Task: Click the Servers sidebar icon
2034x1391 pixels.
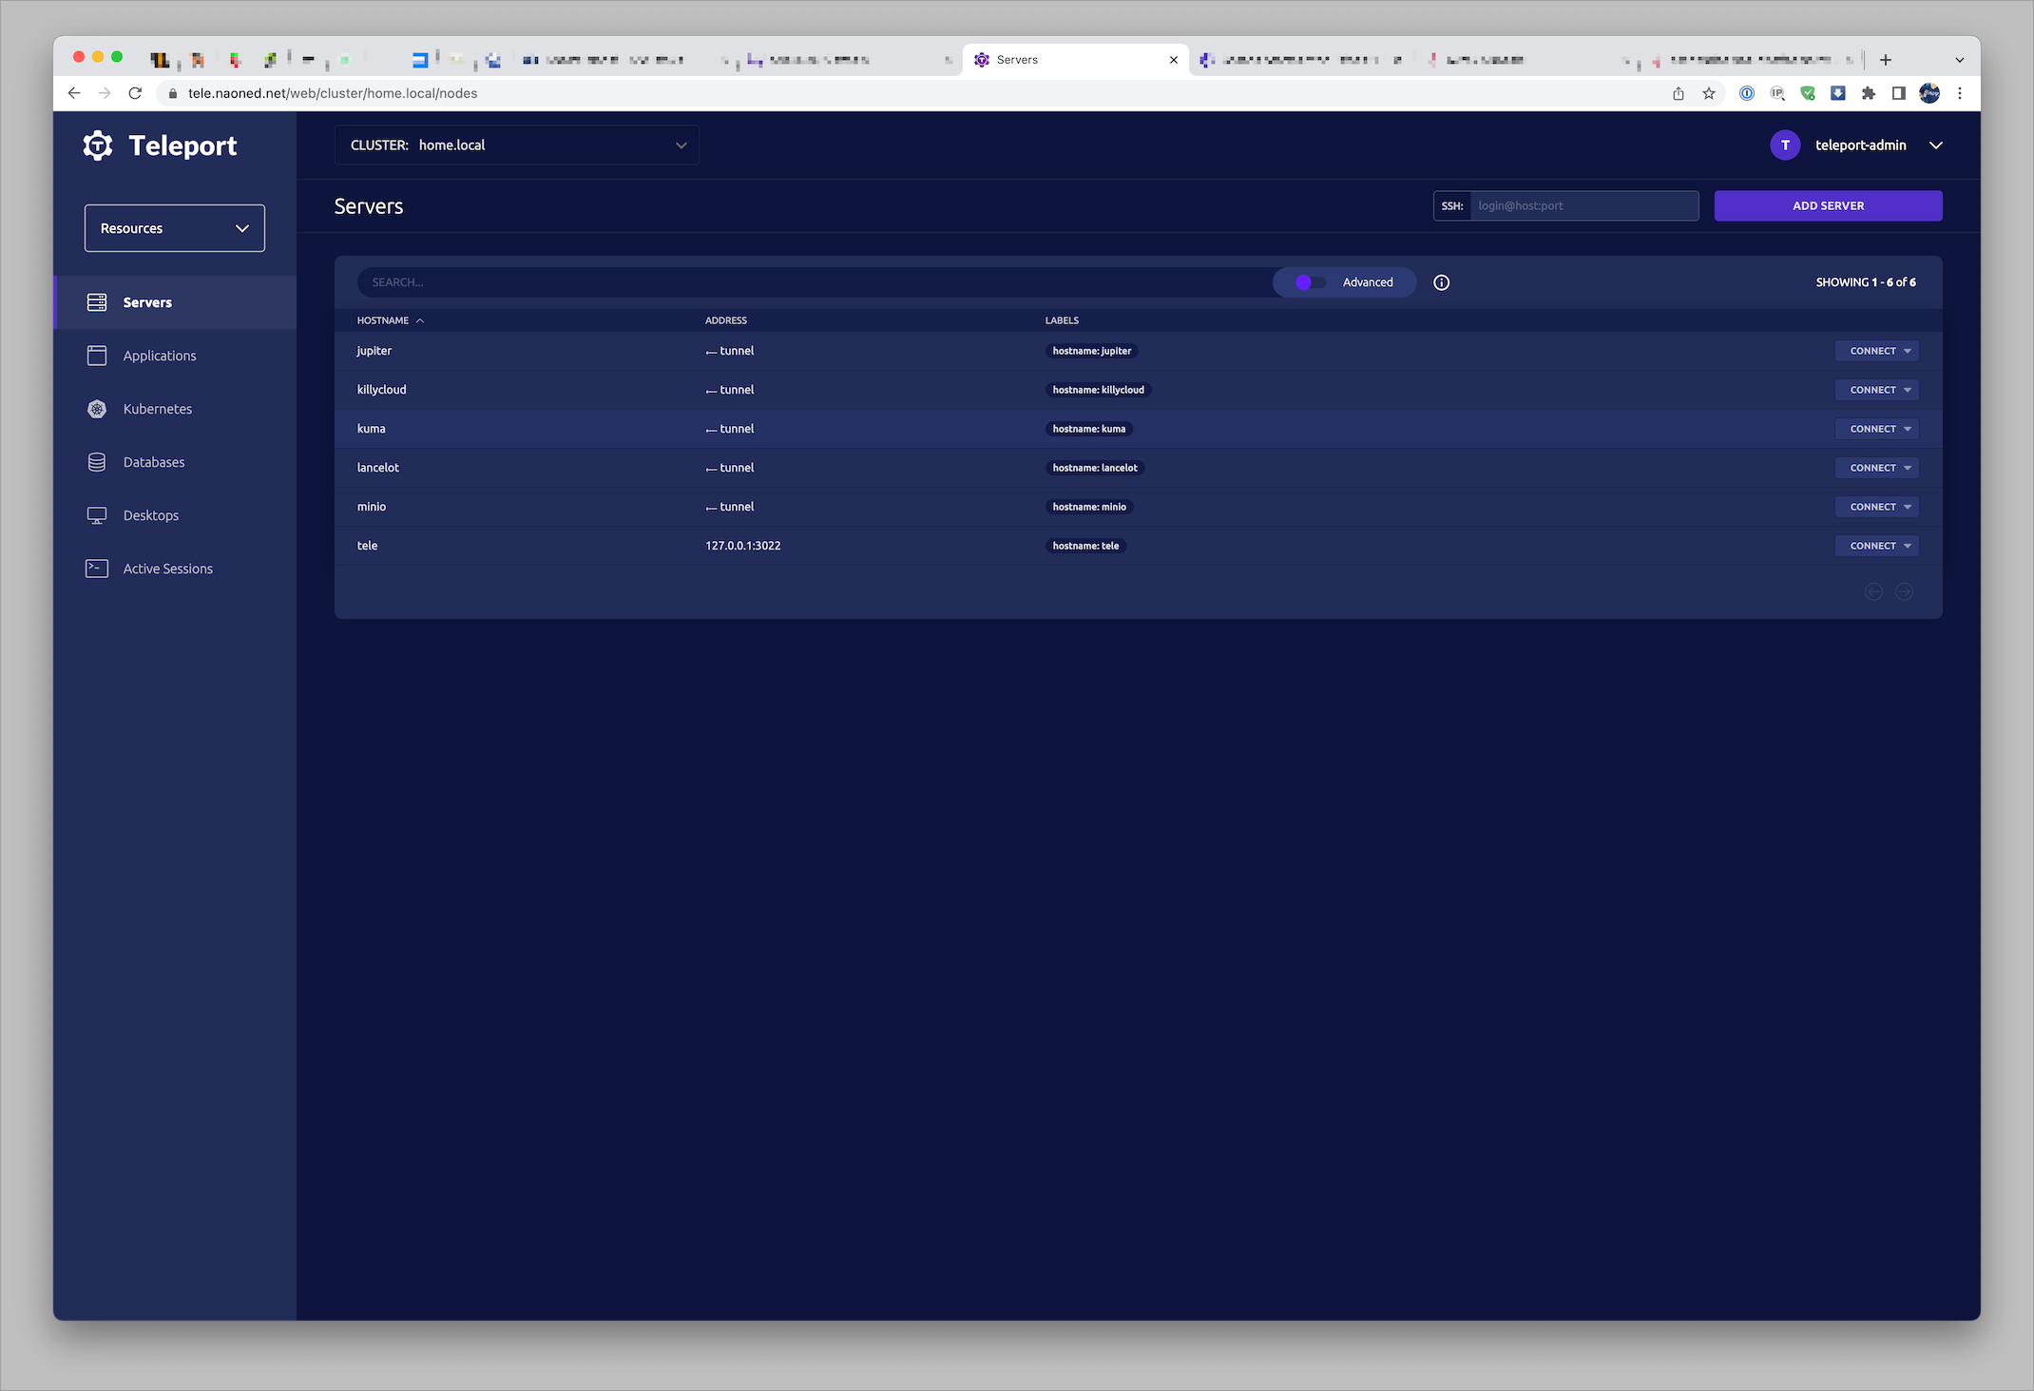Action: pos(97,302)
